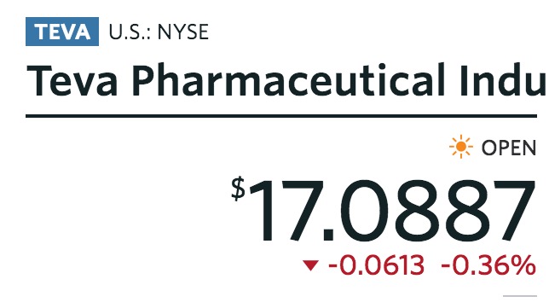Click the gray line below percent change
Image resolution: width=549 pixels, height=308 pixels.
(520, 296)
